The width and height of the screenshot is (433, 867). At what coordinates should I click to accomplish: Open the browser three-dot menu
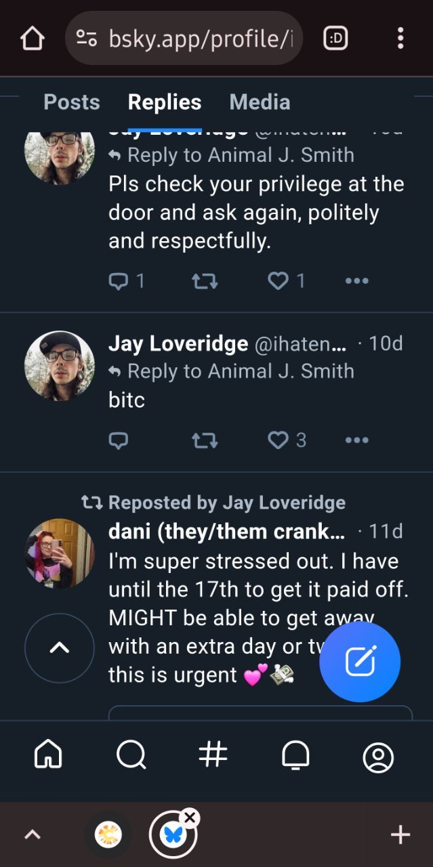[400, 39]
